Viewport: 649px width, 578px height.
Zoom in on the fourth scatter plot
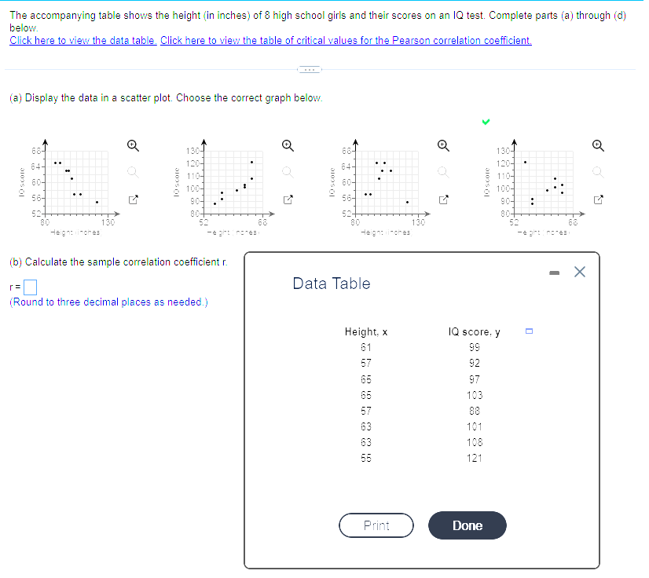tap(598, 146)
